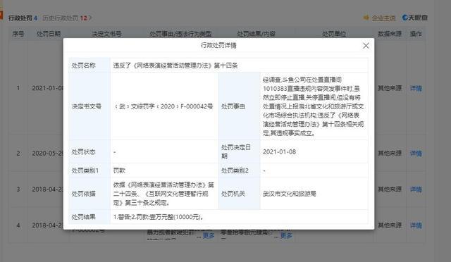Click the 数据来源 column header
Screen dimensions: 451x262
click(390, 34)
